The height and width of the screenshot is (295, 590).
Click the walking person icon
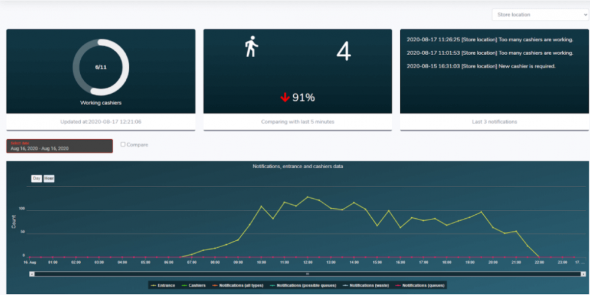click(x=251, y=46)
